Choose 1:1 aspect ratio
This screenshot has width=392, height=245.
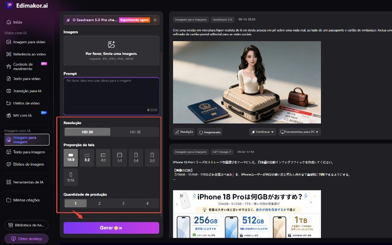[120, 158]
